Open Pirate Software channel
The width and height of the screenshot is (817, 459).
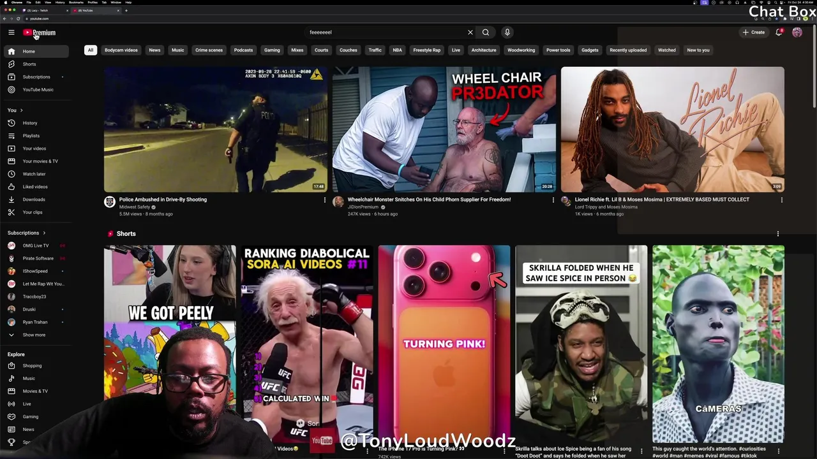coord(35,258)
